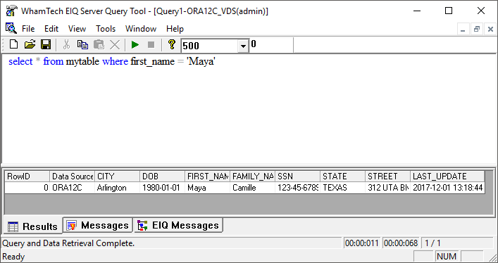Open the Edit menu
The image size is (498, 263).
coord(51,29)
